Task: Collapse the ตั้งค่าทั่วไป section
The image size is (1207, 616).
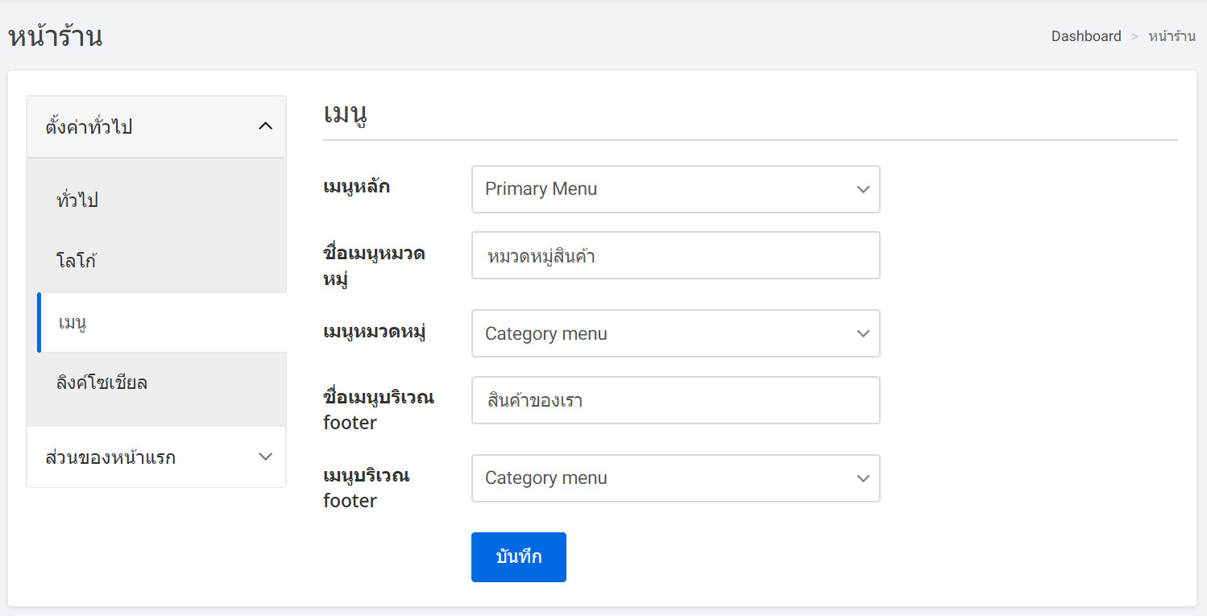Action: [x=156, y=127]
